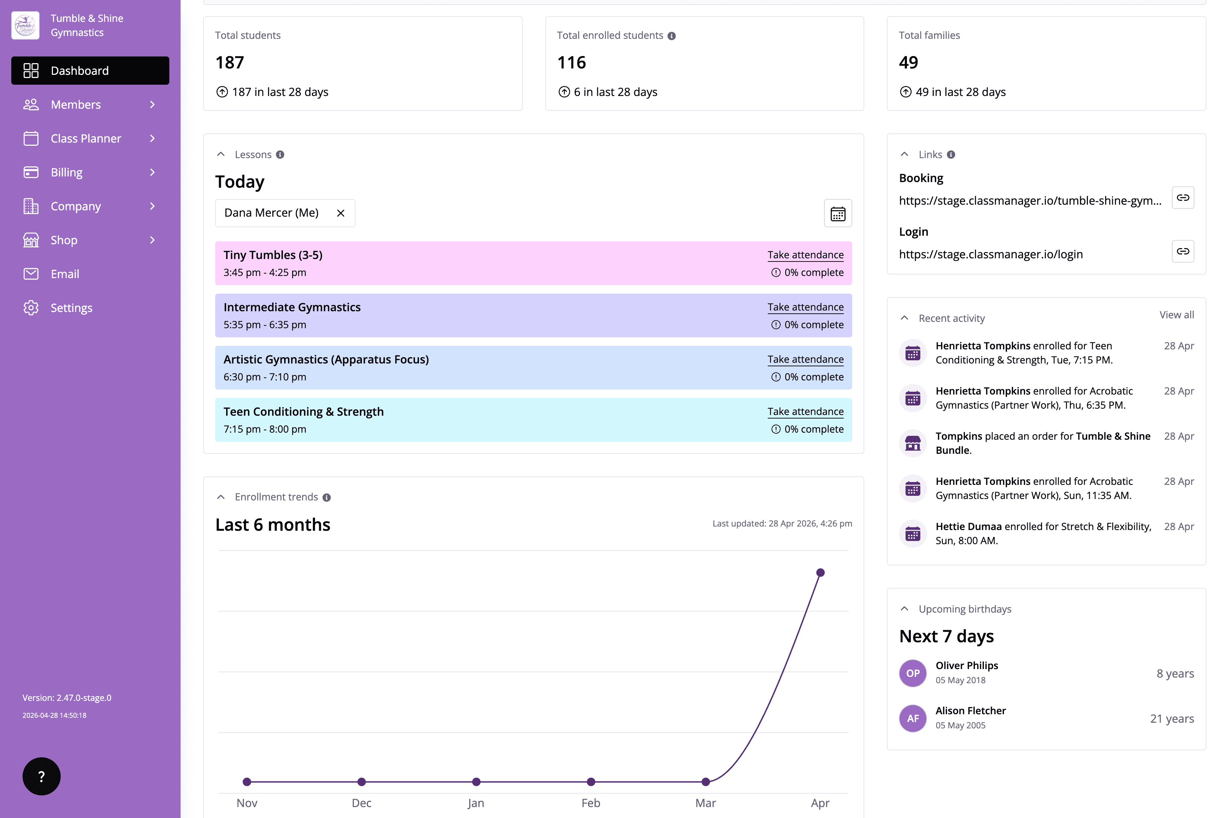Screen dimensions: 1229x818
Task: Open Oliver Philips birthday entry
Action: point(966,666)
